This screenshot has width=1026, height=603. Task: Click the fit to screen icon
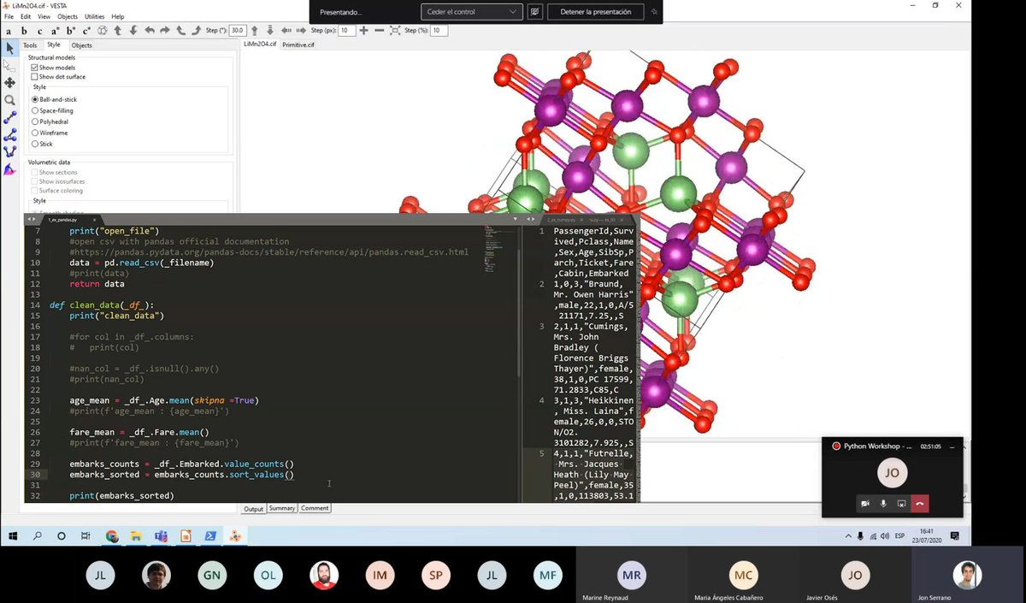tap(394, 31)
